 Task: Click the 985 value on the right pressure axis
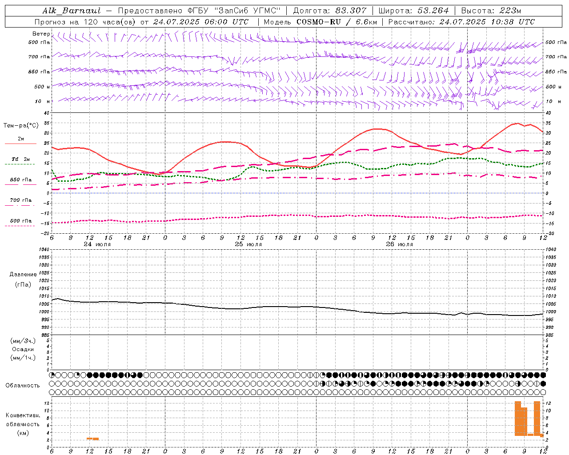tap(549, 335)
